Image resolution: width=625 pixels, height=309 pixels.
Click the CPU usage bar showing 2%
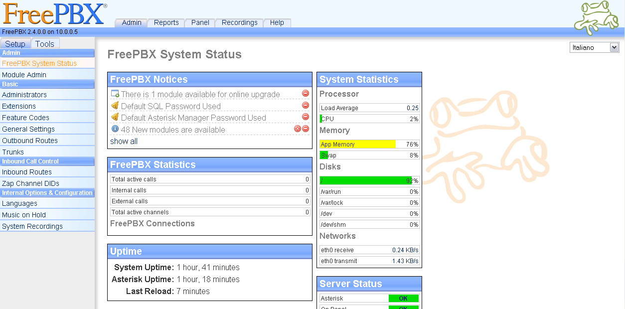[369, 119]
